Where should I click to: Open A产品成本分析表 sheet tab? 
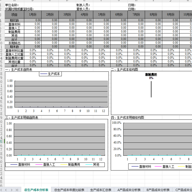coord(129,190)
